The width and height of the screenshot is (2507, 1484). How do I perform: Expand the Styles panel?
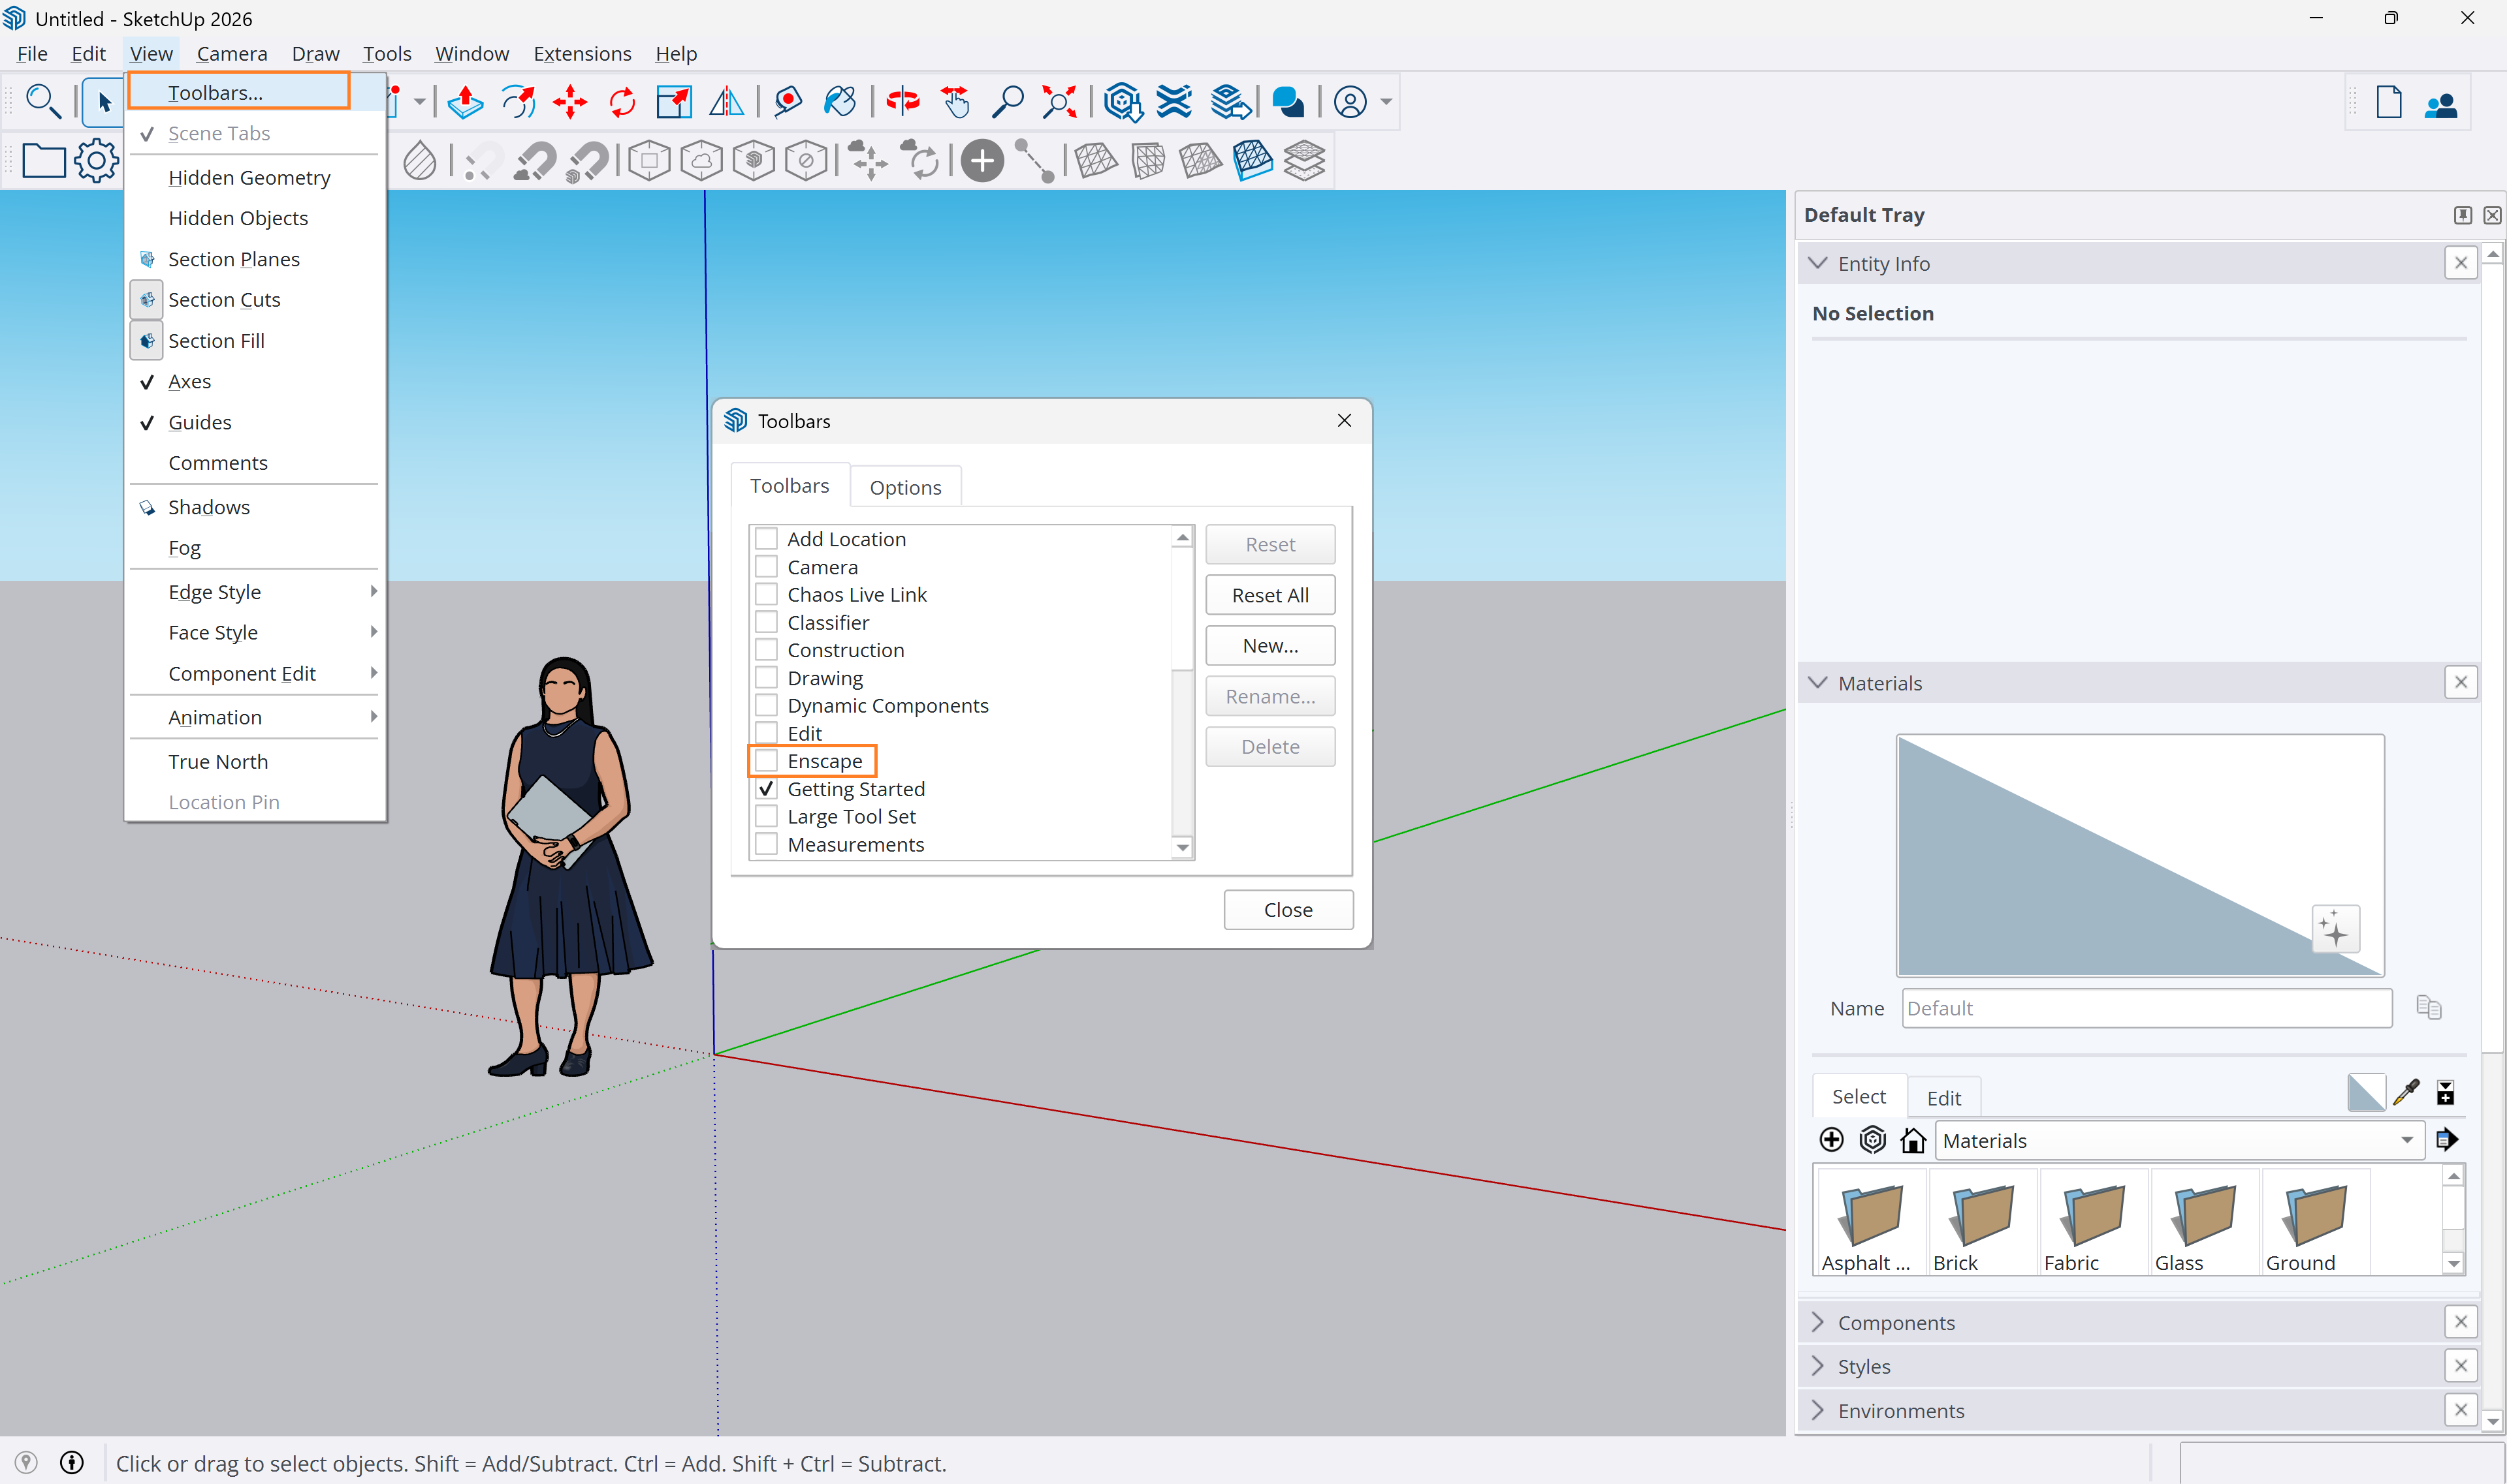(1818, 1366)
